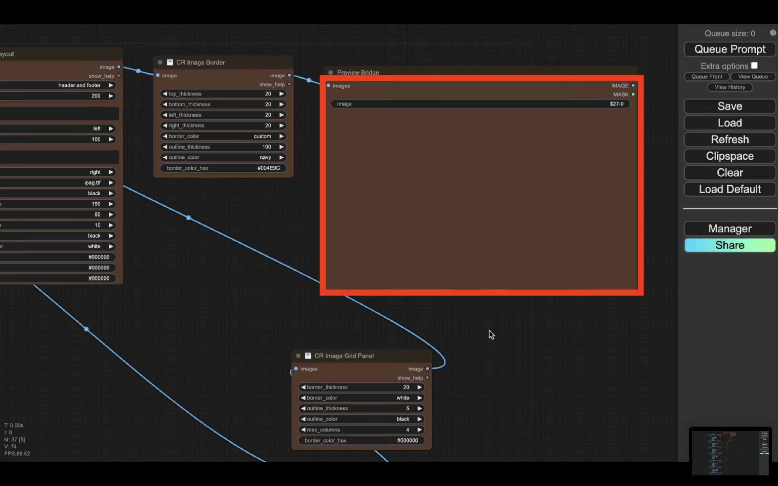Open View History

click(x=730, y=87)
